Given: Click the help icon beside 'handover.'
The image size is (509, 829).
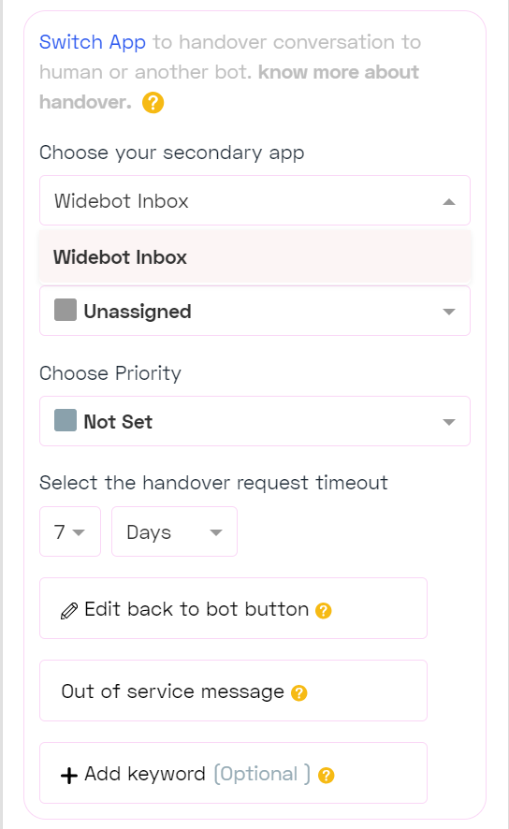Looking at the screenshot, I should tap(153, 102).
